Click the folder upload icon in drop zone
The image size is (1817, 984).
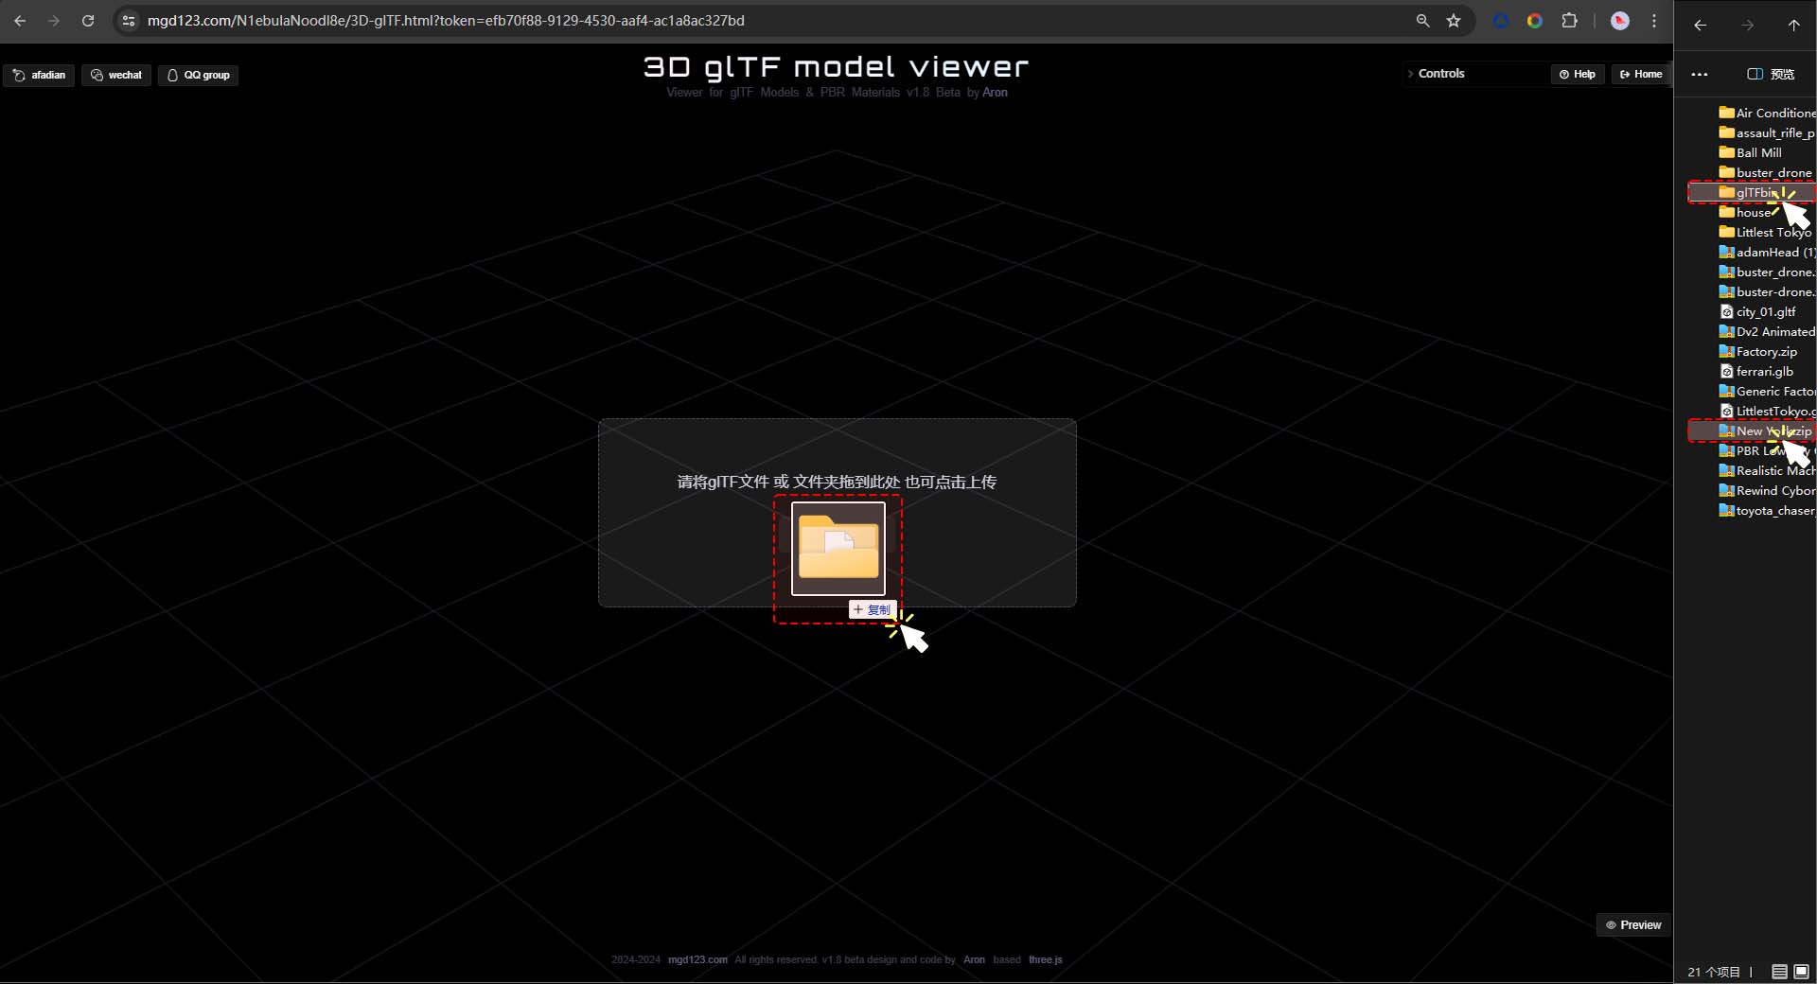pyautogui.click(x=838, y=549)
